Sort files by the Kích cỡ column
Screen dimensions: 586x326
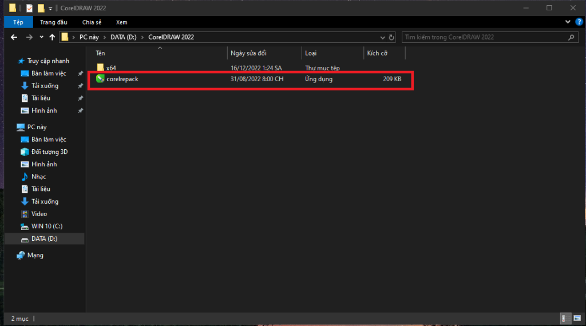[377, 53]
